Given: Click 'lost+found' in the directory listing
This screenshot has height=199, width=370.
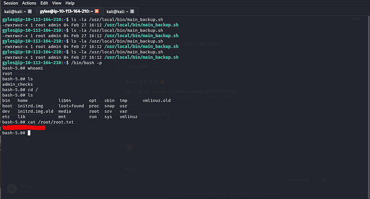Looking at the screenshot, I should 71,106.
